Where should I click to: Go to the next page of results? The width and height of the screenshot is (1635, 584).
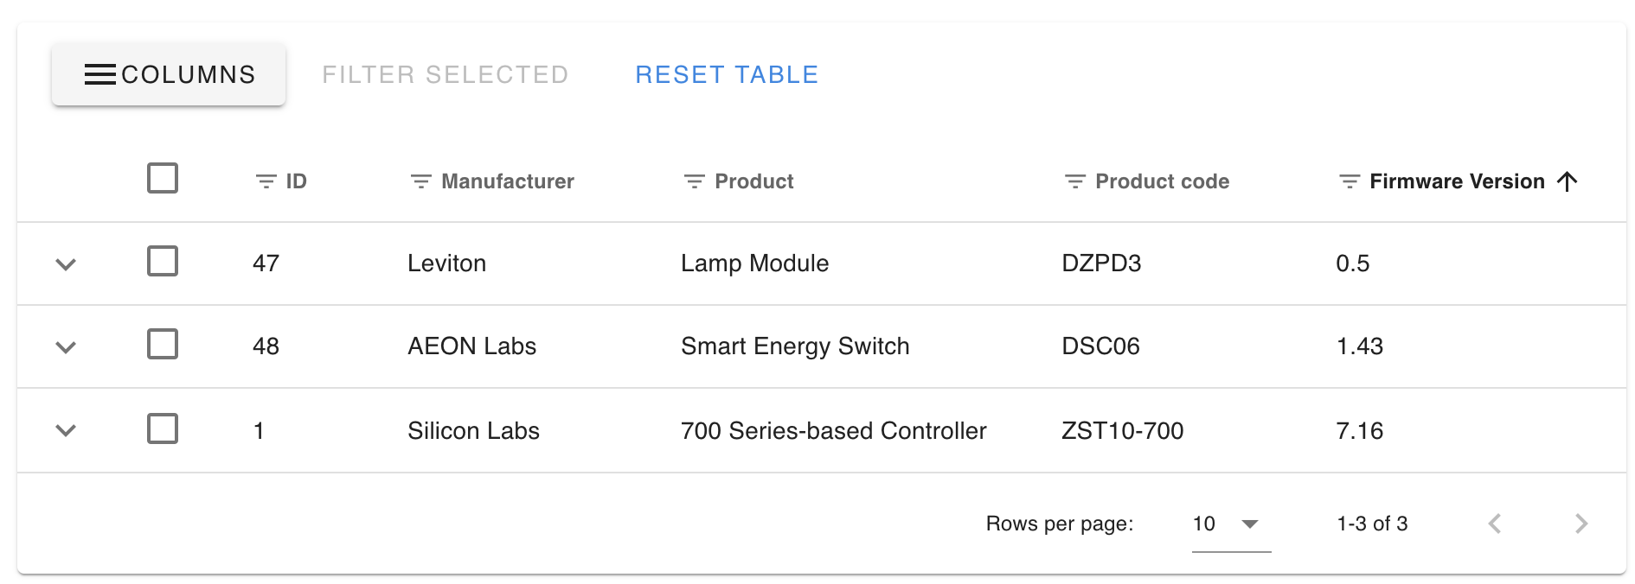[x=1582, y=524]
